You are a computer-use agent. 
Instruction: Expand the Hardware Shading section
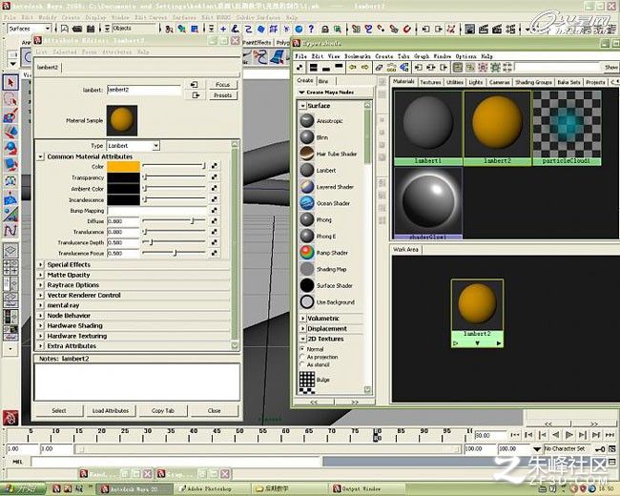point(40,325)
